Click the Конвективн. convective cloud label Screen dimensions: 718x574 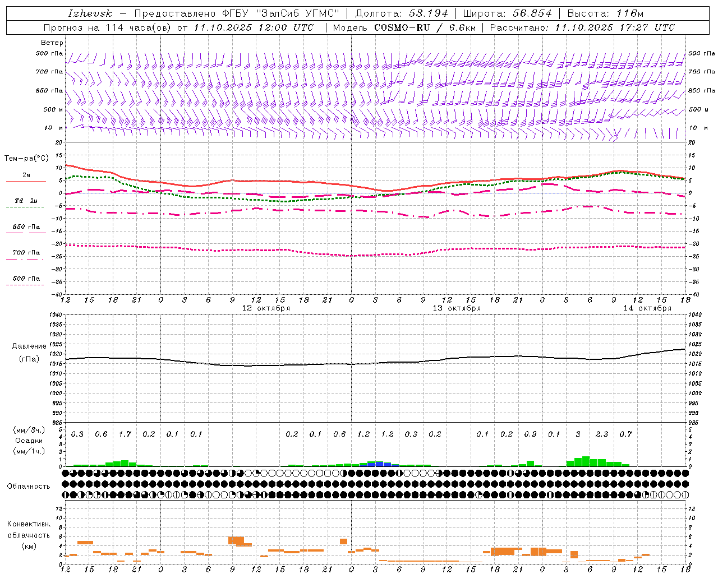tap(29, 524)
